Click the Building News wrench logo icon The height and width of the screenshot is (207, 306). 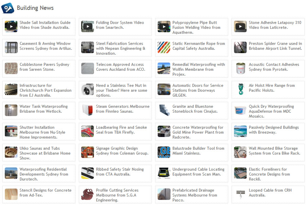click(8, 8)
